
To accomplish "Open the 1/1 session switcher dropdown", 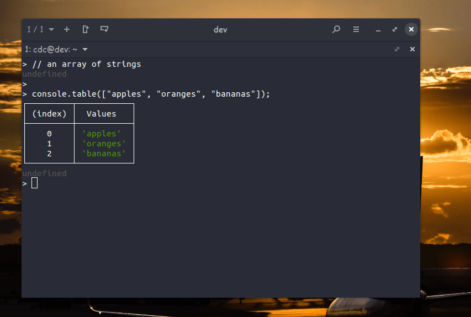I will pyautogui.click(x=40, y=29).
